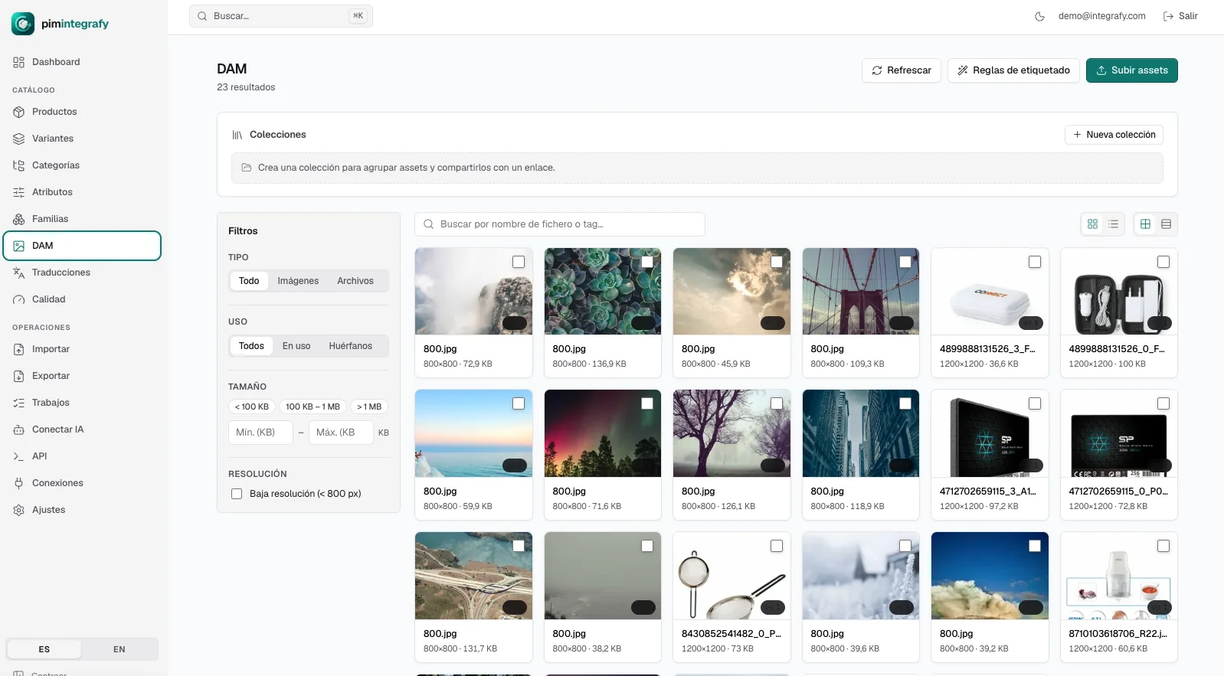Open Conectar IA
This screenshot has width=1224, height=676.
(x=83, y=429)
